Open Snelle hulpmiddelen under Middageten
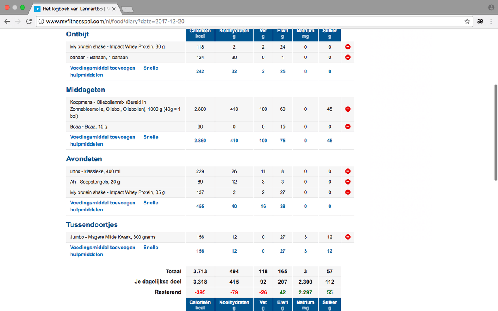 pos(151,137)
